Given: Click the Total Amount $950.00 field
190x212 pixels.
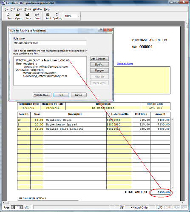Looking at the screenshot, I should click(x=160, y=192).
